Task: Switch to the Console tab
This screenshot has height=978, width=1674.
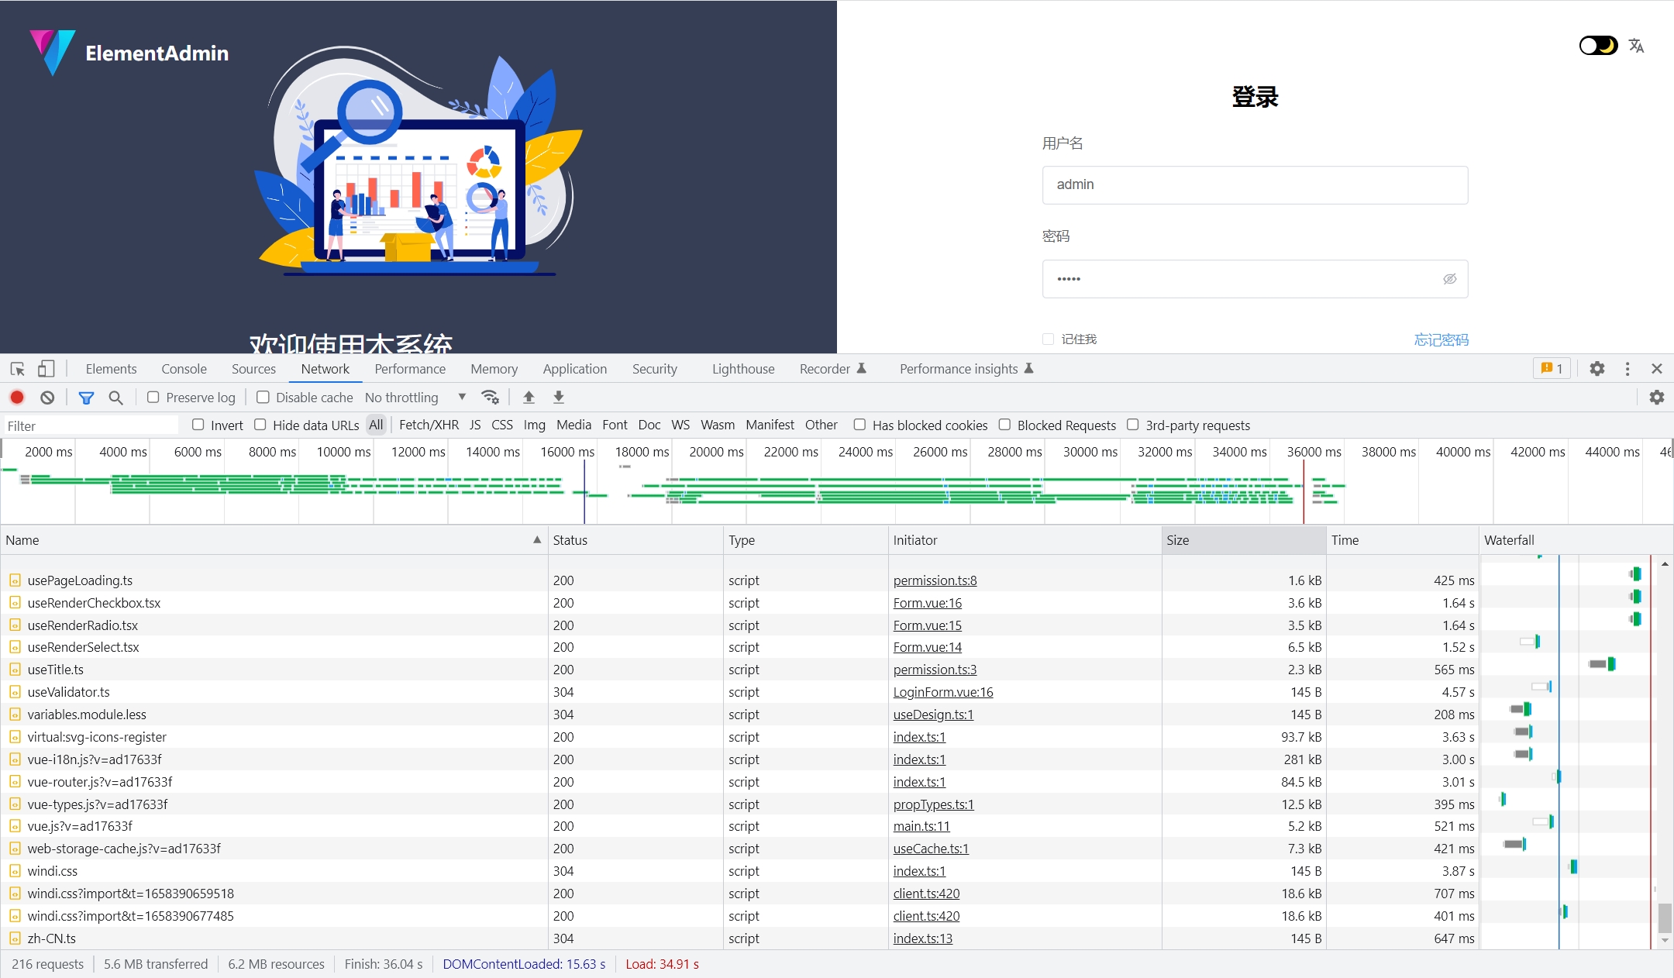Action: [x=183, y=368]
